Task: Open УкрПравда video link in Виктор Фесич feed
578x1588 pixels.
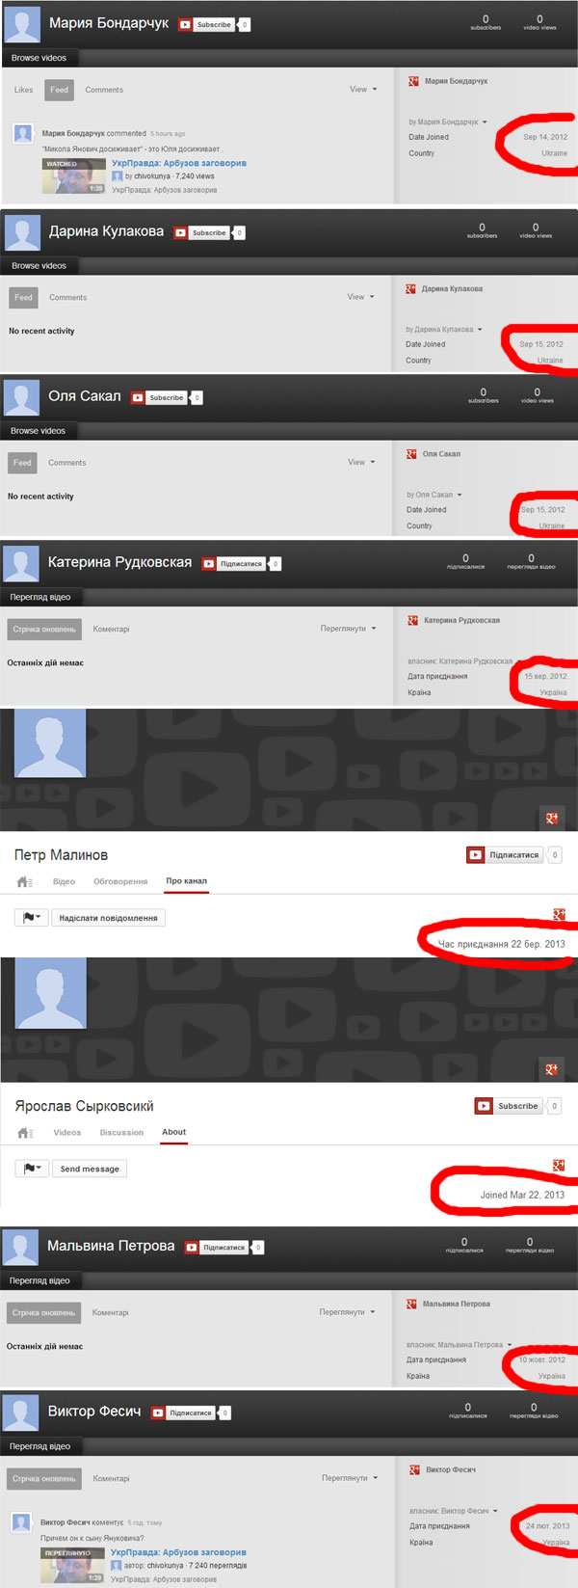Action: (178, 1552)
